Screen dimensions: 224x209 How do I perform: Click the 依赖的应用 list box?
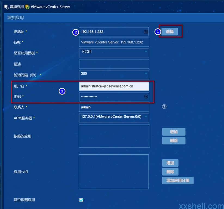114,136
